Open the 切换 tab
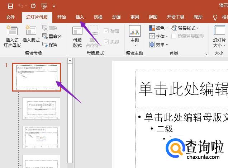 coord(98,17)
